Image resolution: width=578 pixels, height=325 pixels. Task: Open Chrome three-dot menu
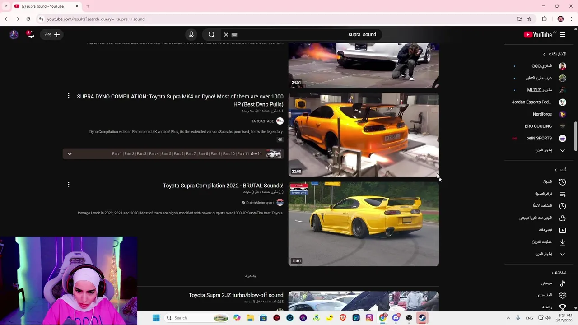point(572,19)
